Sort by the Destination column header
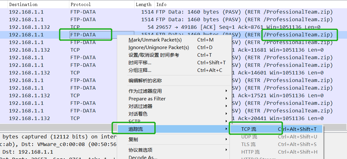The image size is (347, 159). pos(38,4)
